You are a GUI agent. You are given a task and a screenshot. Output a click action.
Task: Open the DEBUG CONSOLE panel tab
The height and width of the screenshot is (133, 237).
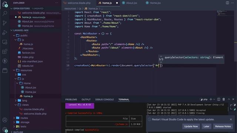pyautogui.click(x=104, y=99)
